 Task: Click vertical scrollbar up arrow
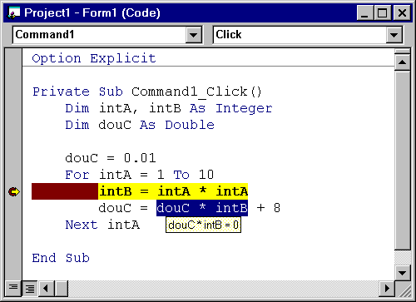402,62
